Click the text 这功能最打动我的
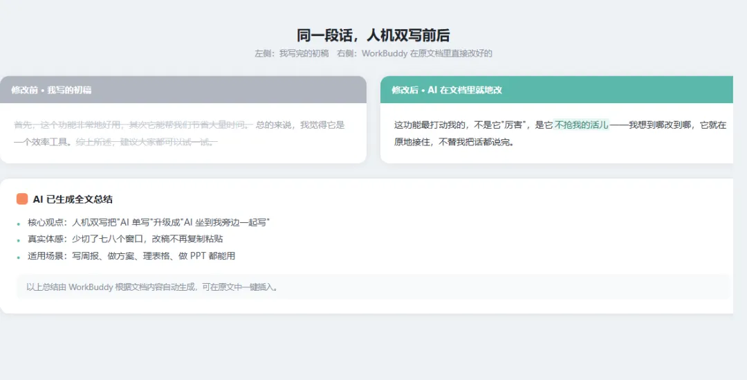The height and width of the screenshot is (380, 747). pyautogui.click(x=430, y=125)
